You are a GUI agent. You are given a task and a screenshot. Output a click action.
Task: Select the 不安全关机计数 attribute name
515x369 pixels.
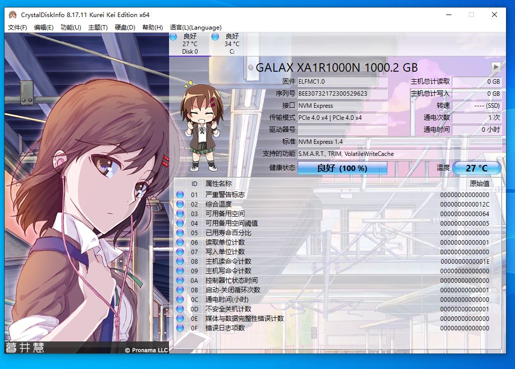(228, 309)
